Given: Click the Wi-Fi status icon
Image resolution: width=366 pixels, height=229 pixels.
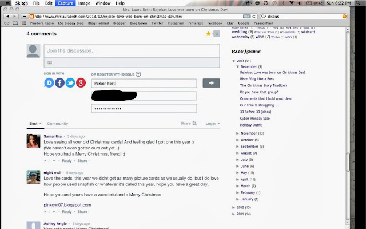Looking at the screenshot, I should point(291,3).
